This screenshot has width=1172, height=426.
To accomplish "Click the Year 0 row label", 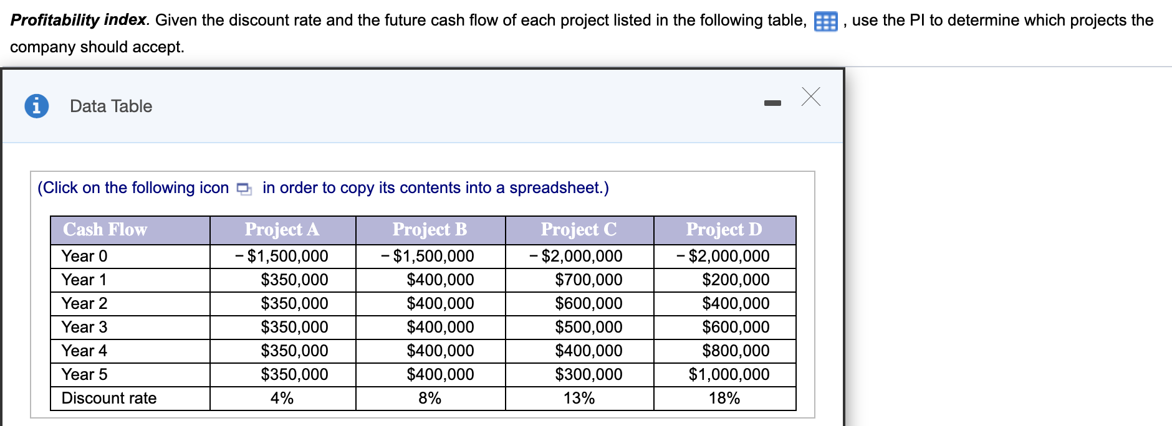I will pyautogui.click(x=84, y=255).
